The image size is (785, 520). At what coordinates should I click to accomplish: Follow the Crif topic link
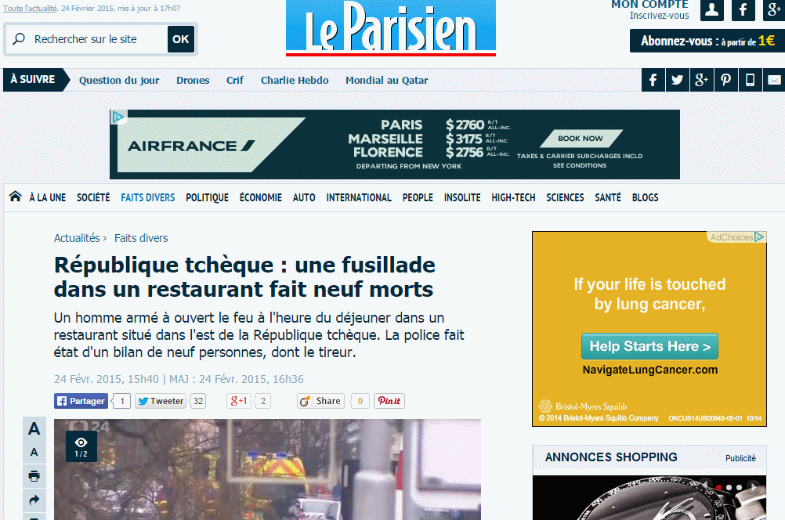coord(235,81)
